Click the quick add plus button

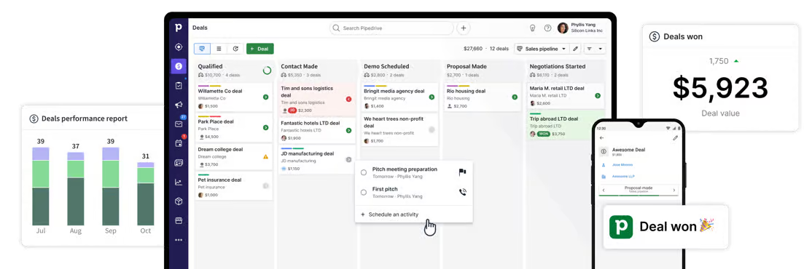coord(463,28)
